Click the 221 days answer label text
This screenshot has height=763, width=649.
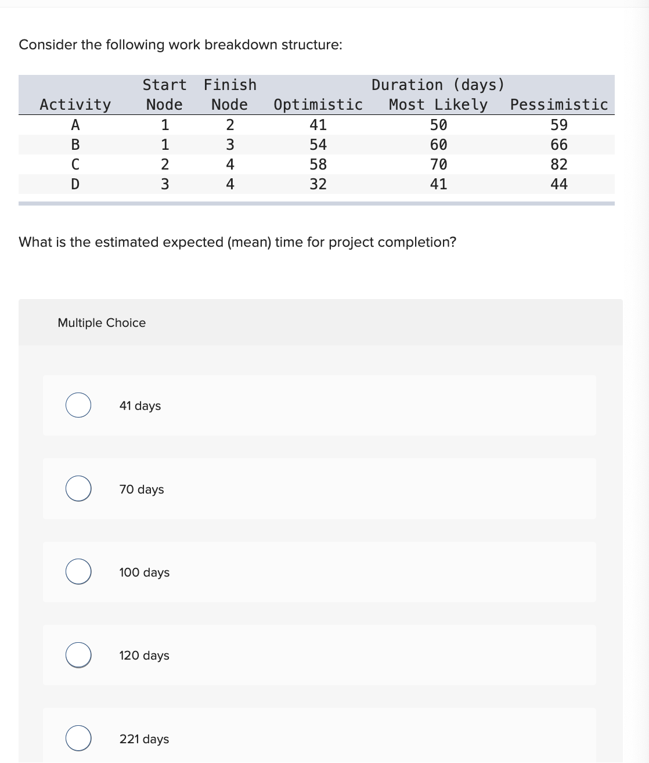(144, 739)
